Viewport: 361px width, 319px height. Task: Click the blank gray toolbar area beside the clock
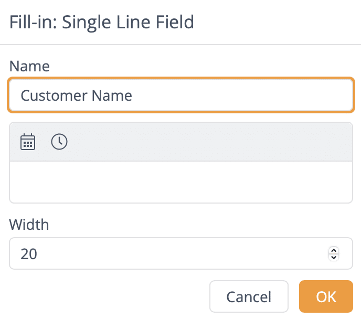point(210,142)
